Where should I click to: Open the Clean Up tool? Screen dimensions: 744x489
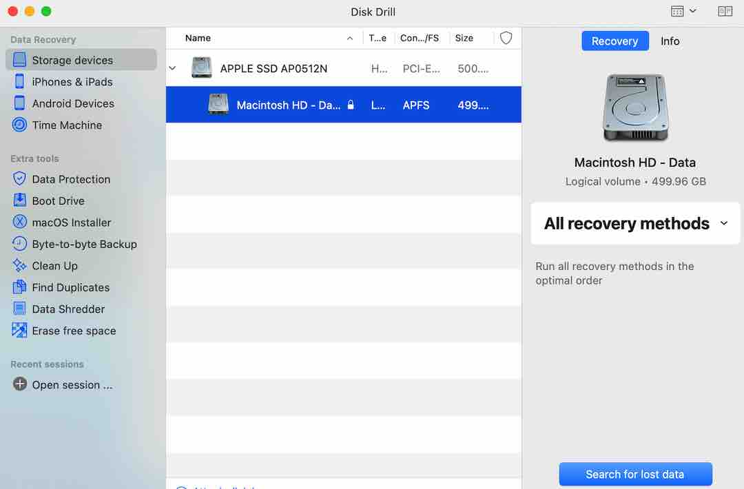59,265
